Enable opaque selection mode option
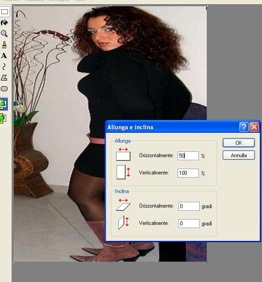 4,104
